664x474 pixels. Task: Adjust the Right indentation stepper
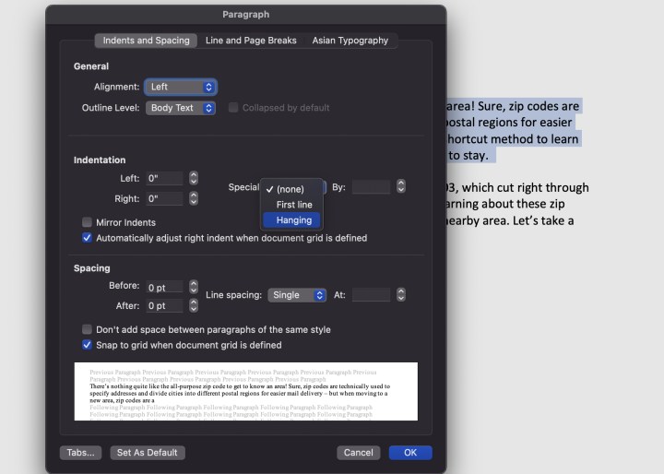tap(194, 198)
